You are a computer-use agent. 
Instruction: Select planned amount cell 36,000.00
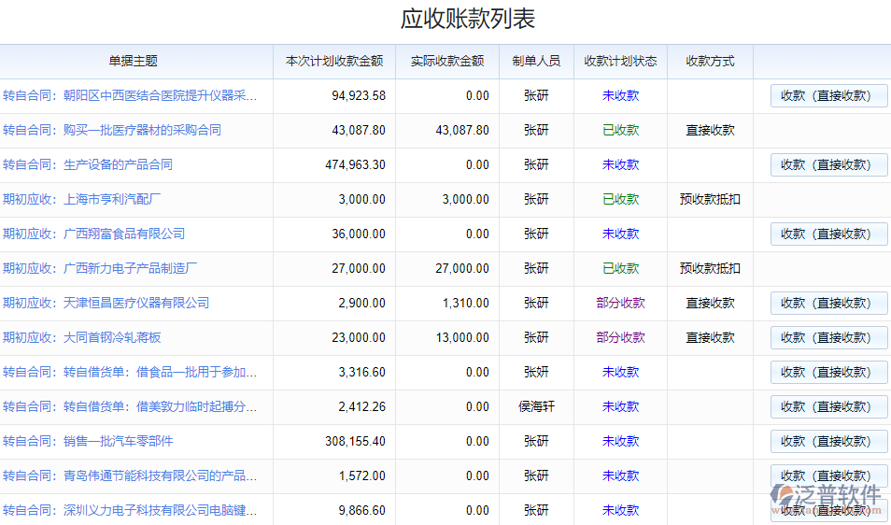point(359,234)
